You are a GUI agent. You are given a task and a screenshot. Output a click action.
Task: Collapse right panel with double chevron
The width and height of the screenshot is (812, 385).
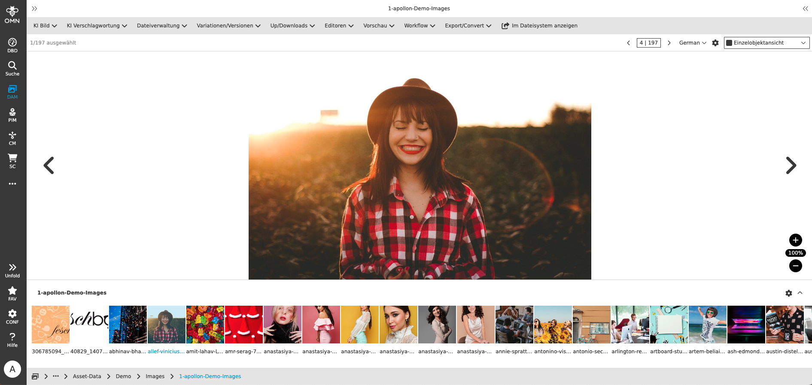(x=805, y=9)
